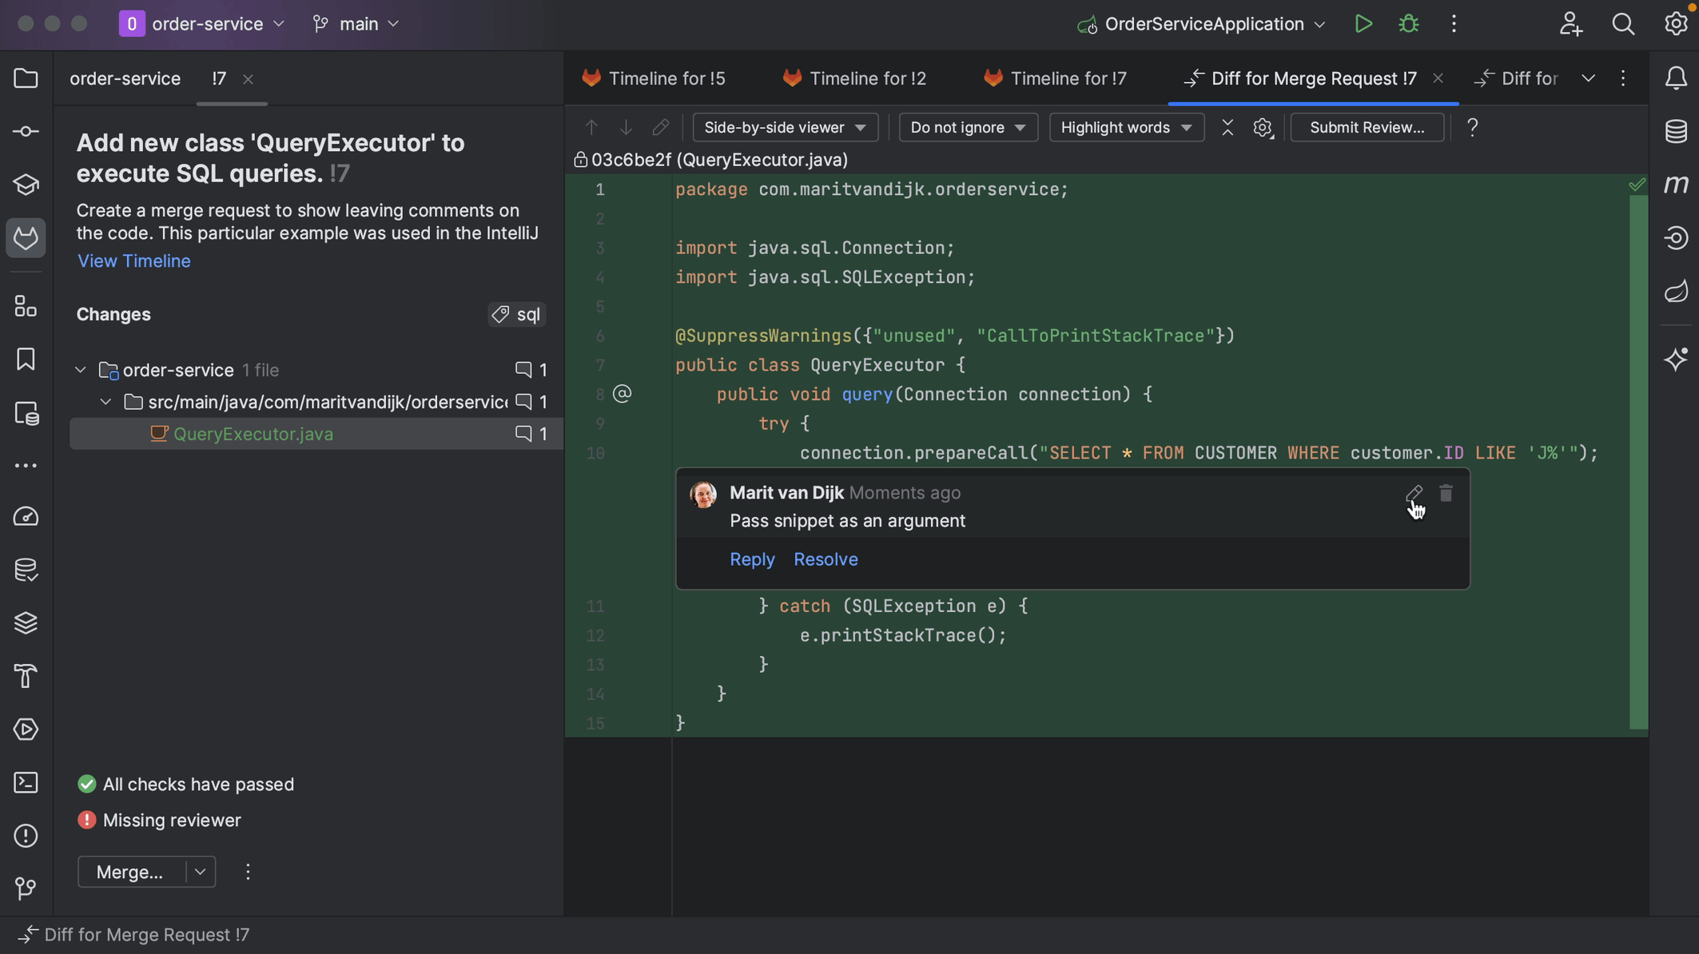
Task: Run OrderServiceApplication with the play icon
Action: click(1363, 24)
